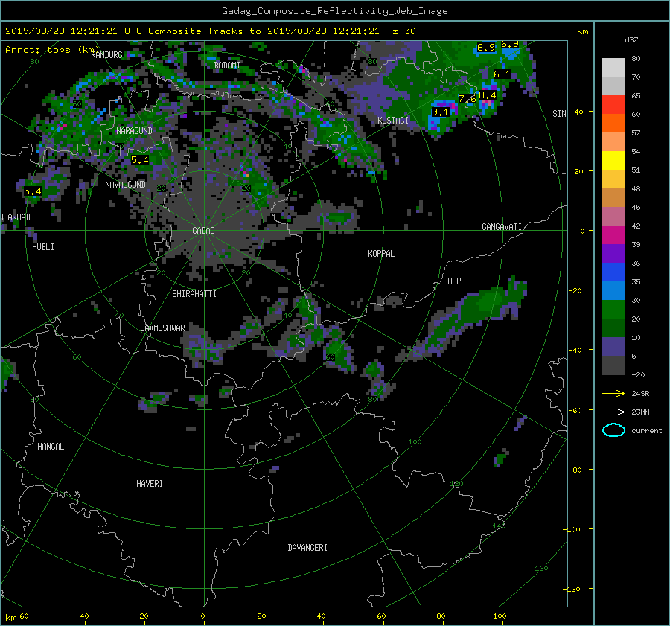Click the HAVERI city label
The image size is (670, 626).
tap(150, 484)
